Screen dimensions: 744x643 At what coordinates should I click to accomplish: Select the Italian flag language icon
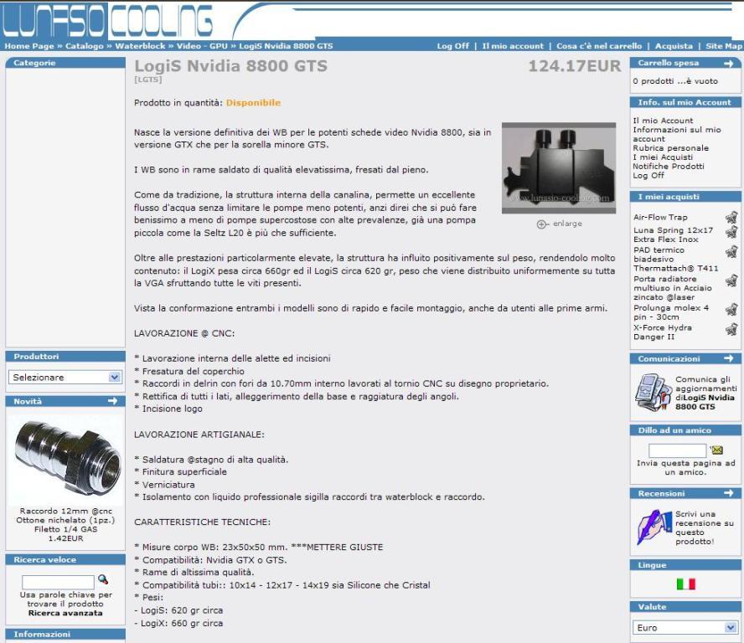pyautogui.click(x=685, y=584)
